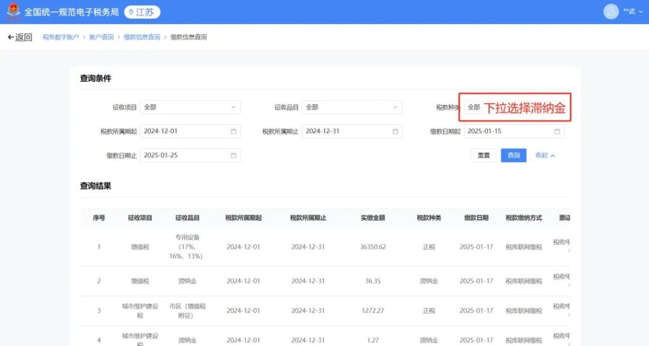Screen dimensions: 649x346
Task: Expand the 征收项目 dropdown
Action: (x=190, y=107)
